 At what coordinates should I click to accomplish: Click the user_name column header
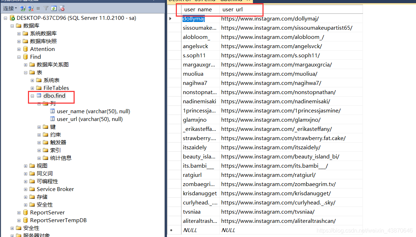(201, 10)
